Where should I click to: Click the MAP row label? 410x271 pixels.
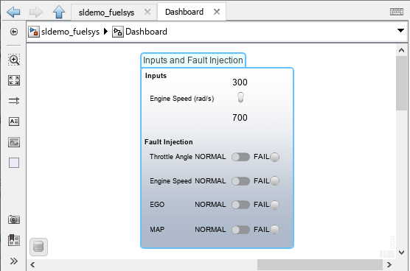[157, 230]
